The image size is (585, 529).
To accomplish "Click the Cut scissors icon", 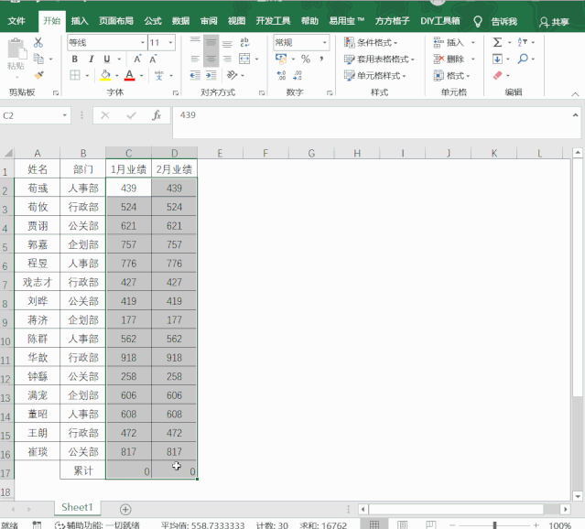I will coord(38,42).
